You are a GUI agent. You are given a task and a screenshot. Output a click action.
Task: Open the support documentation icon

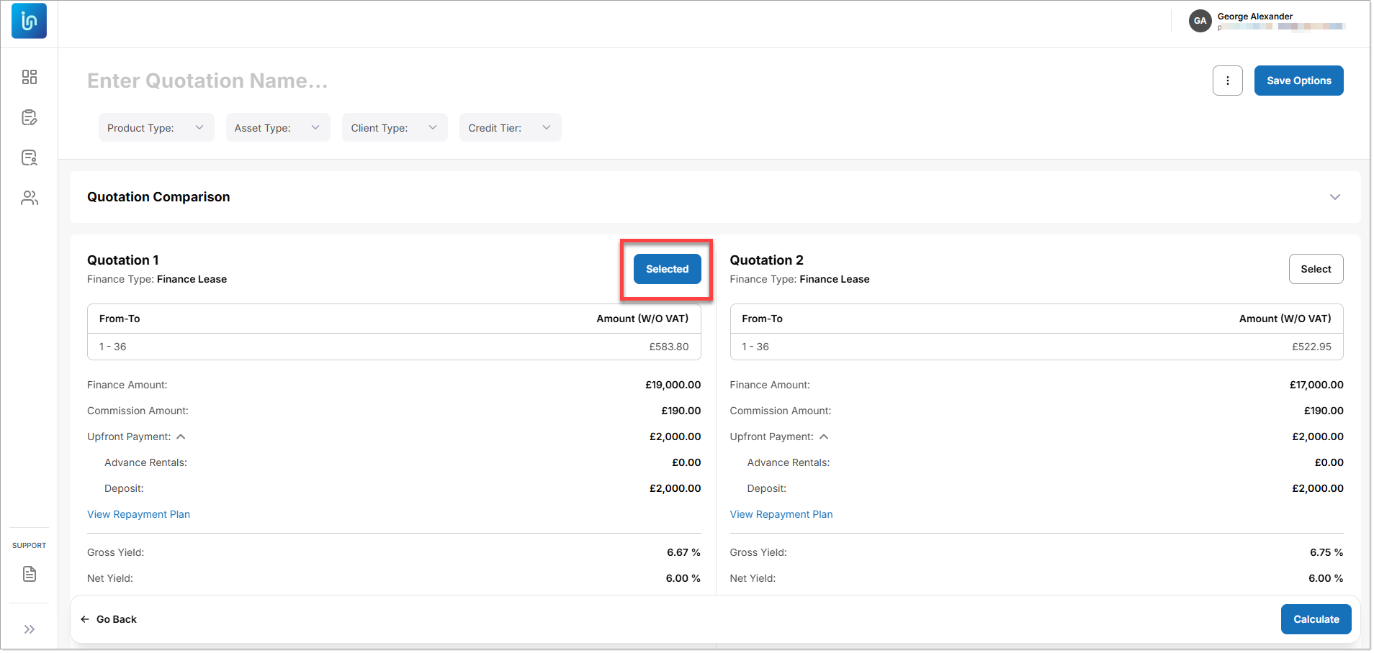(30, 574)
